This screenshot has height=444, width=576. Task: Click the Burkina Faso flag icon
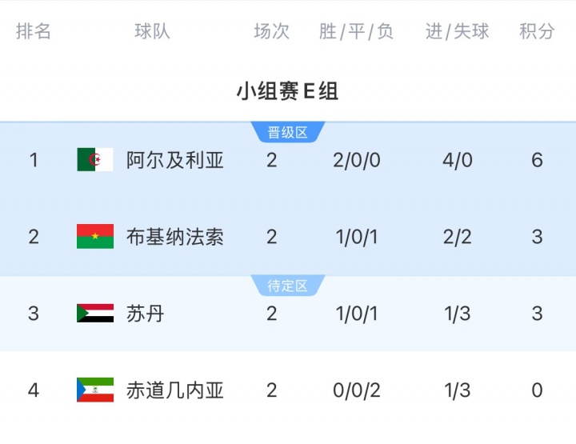coord(95,237)
